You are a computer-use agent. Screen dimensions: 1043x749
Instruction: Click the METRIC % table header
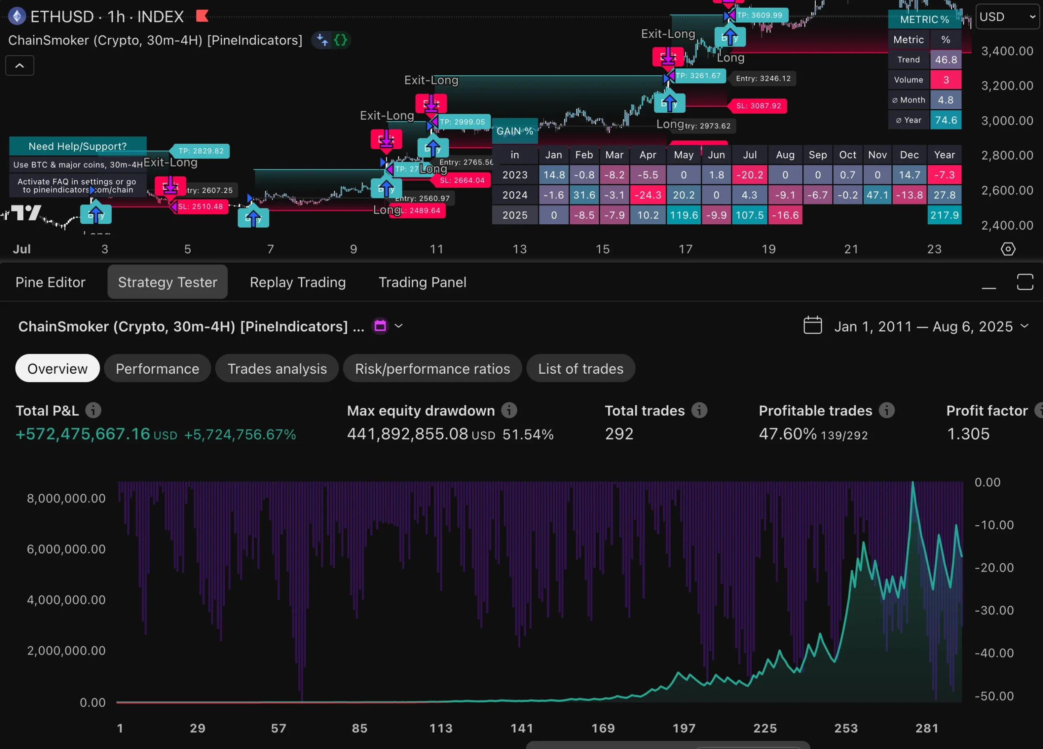click(924, 19)
